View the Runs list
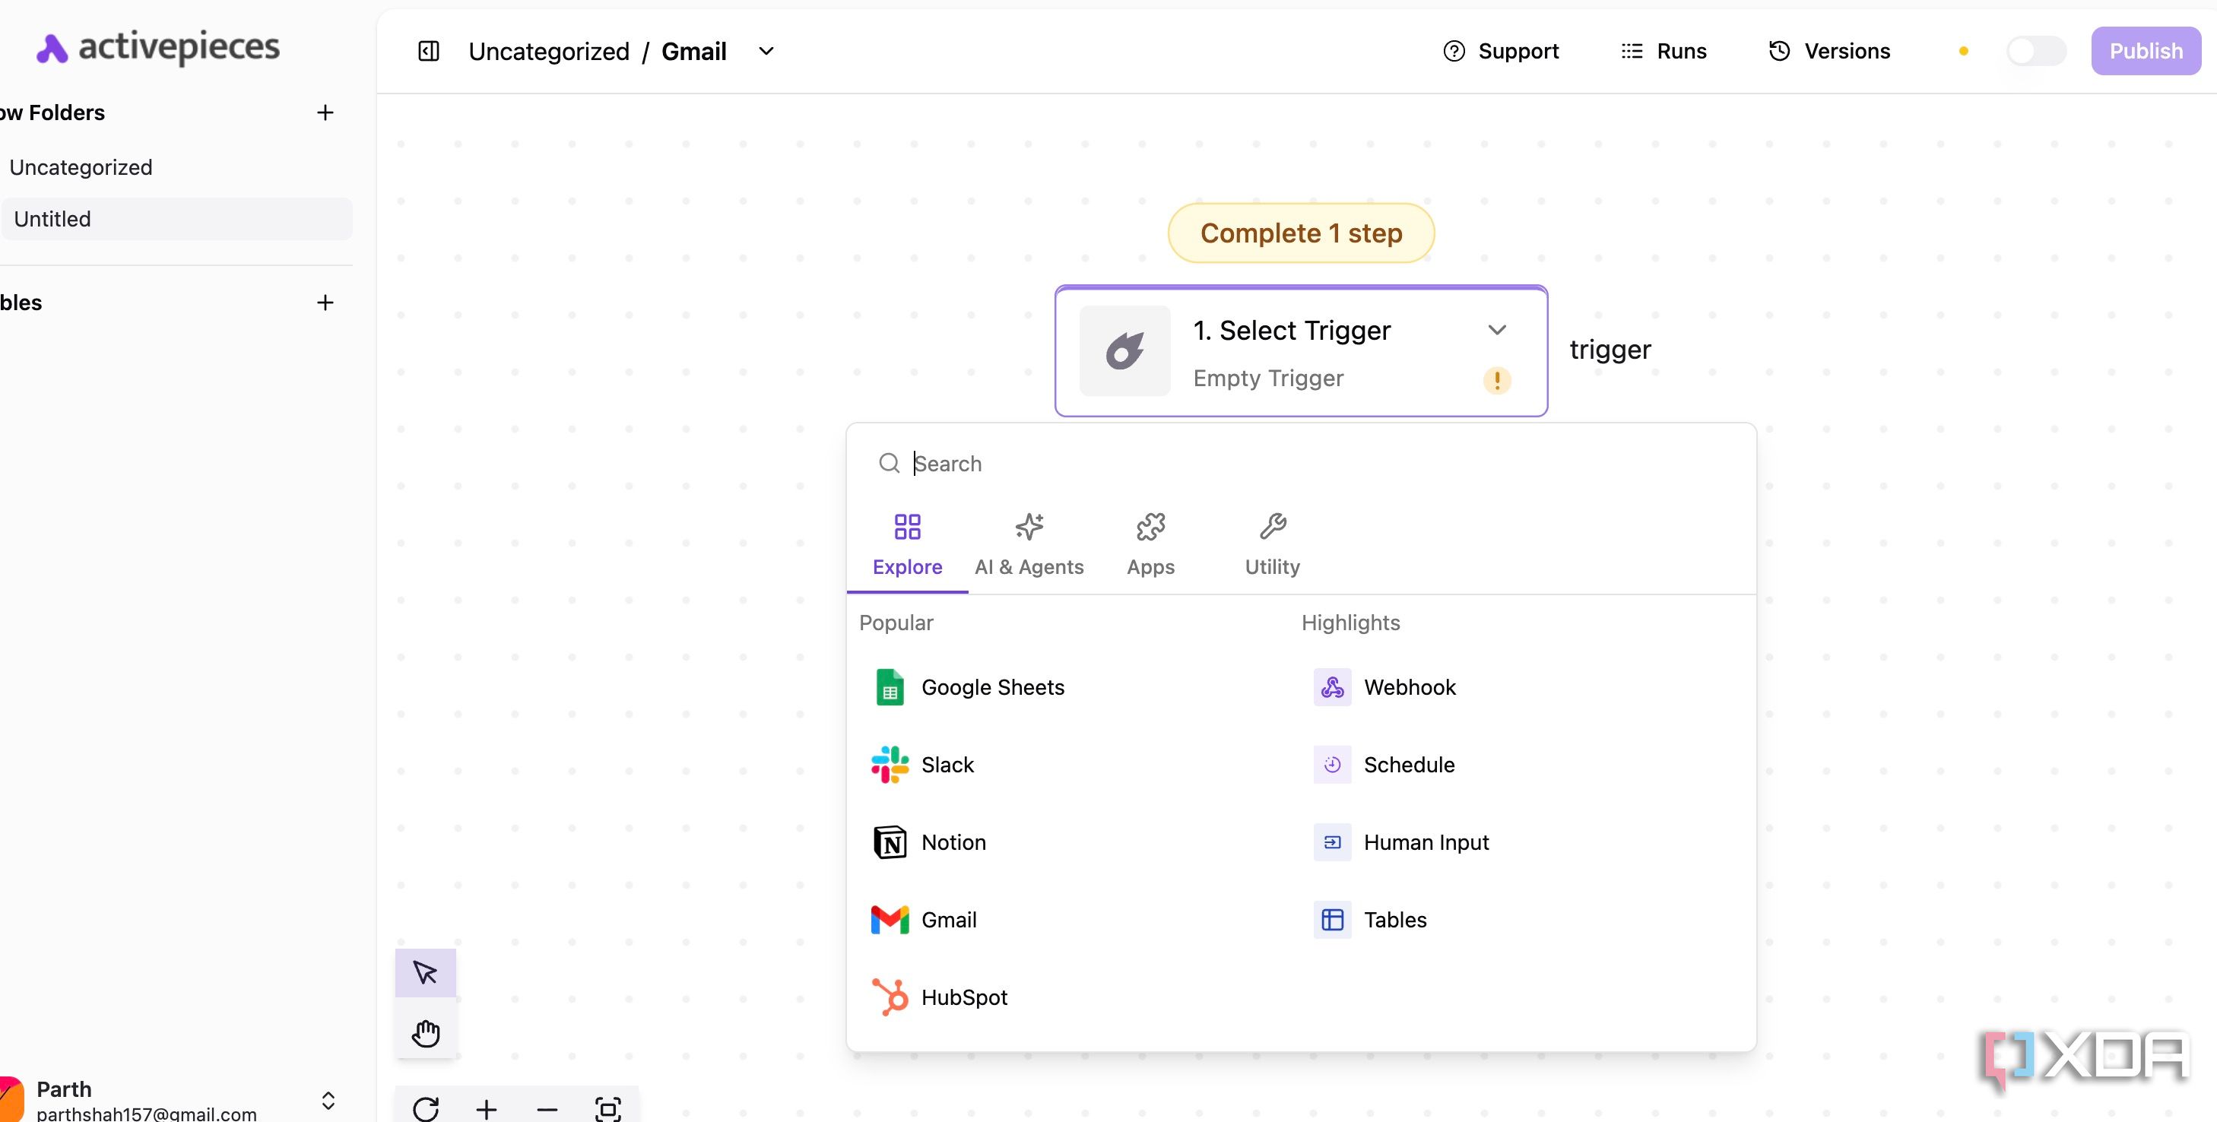2217x1122 pixels. coord(1664,52)
